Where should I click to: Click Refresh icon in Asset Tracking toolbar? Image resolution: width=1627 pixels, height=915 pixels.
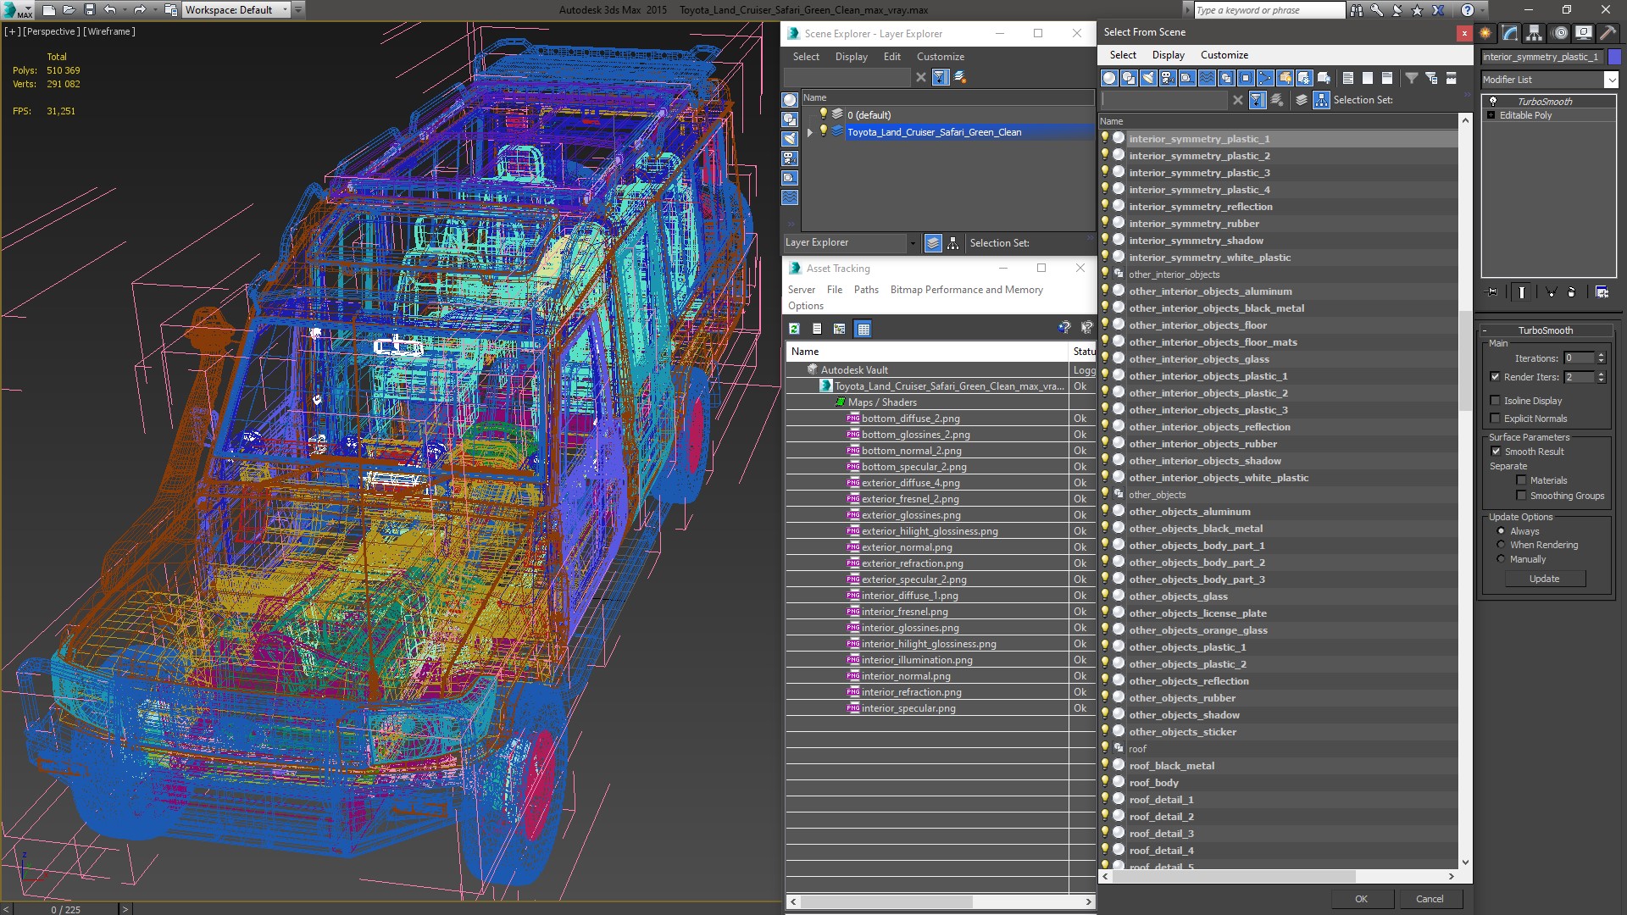(x=794, y=329)
